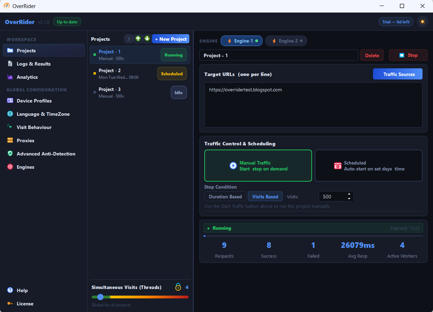Click the project name field
Viewport: 433px width, 312px height.
click(x=279, y=55)
